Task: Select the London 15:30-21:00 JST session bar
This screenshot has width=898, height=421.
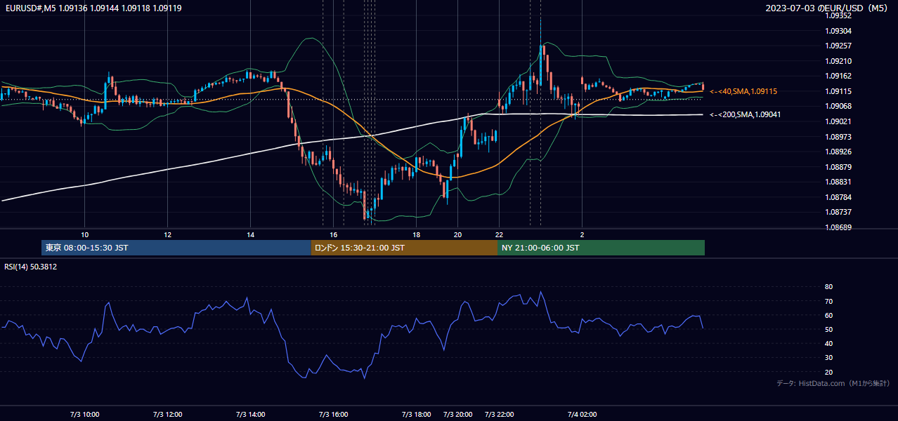Action: (x=404, y=248)
